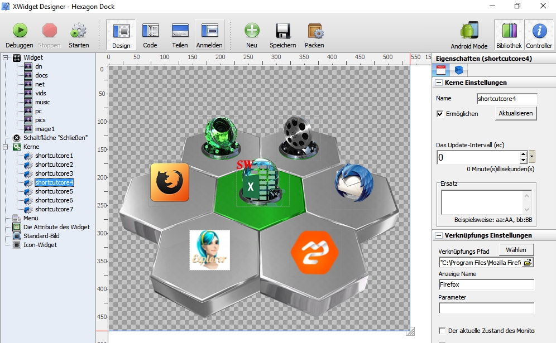This screenshot has height=343, width=556.
Task: Select the Standard-Bild tree item
Action: pos(41,236)
